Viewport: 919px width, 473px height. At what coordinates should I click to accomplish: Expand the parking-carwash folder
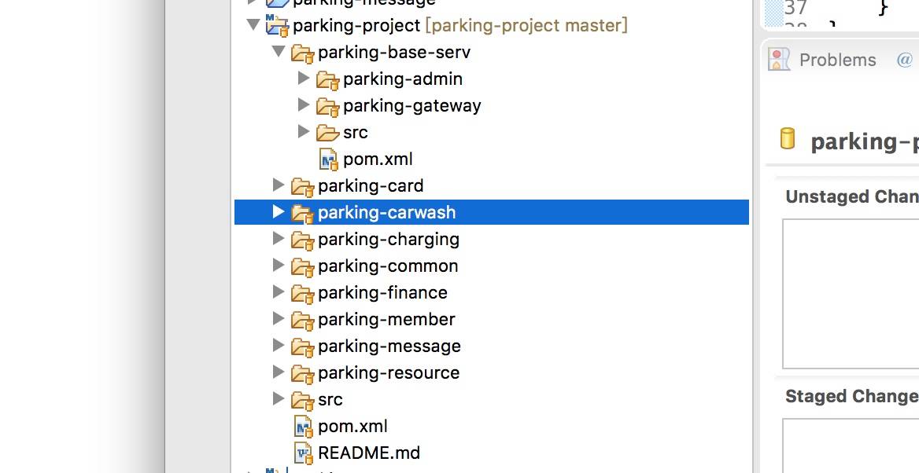[x=278, y=211]
